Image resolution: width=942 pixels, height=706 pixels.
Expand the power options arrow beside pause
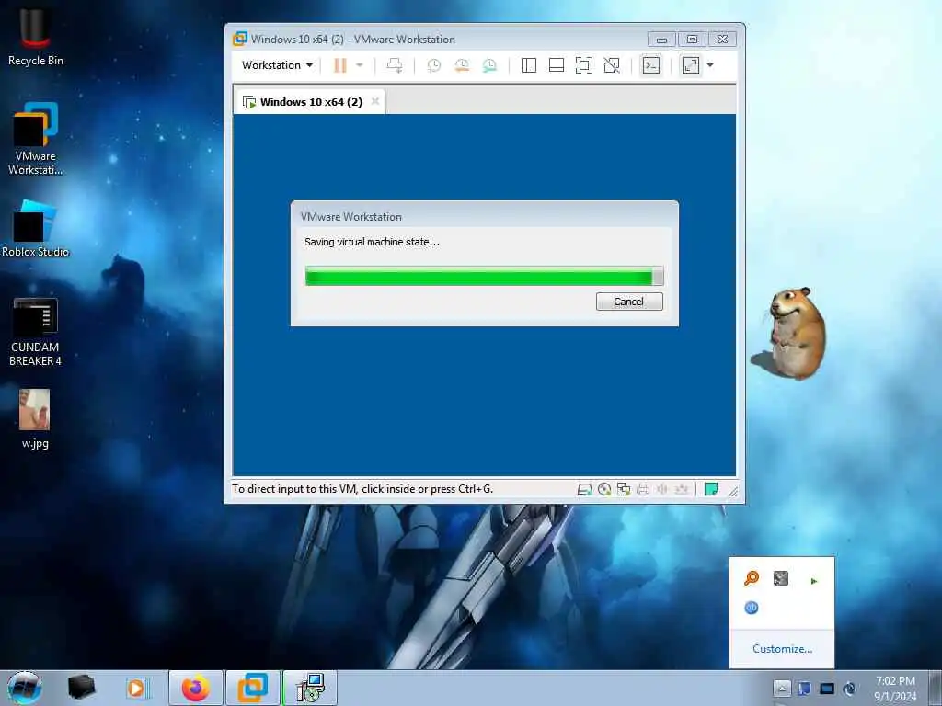coord(360,65)
